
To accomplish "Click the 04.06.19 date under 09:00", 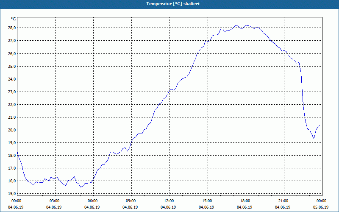I will point(130,207).
